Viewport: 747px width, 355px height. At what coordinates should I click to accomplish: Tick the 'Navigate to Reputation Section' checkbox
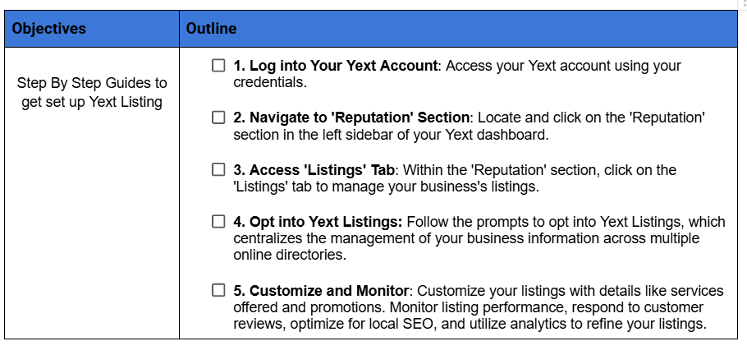218,118
